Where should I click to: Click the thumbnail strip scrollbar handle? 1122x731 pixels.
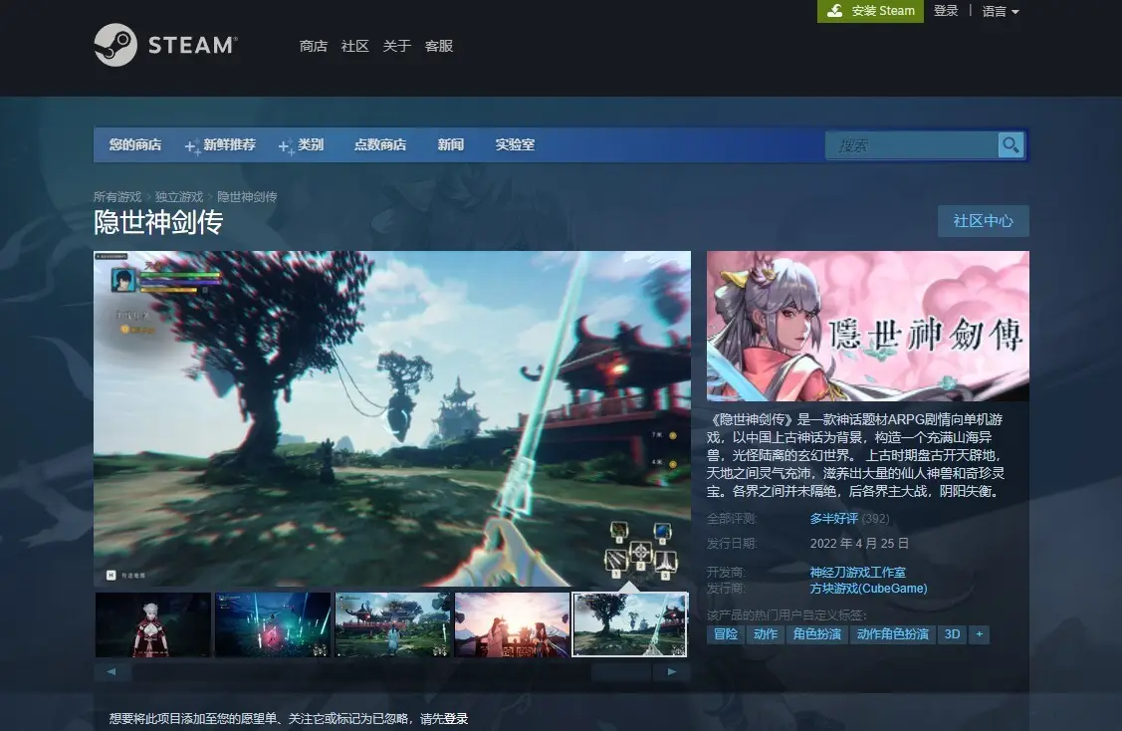(621, 671)
